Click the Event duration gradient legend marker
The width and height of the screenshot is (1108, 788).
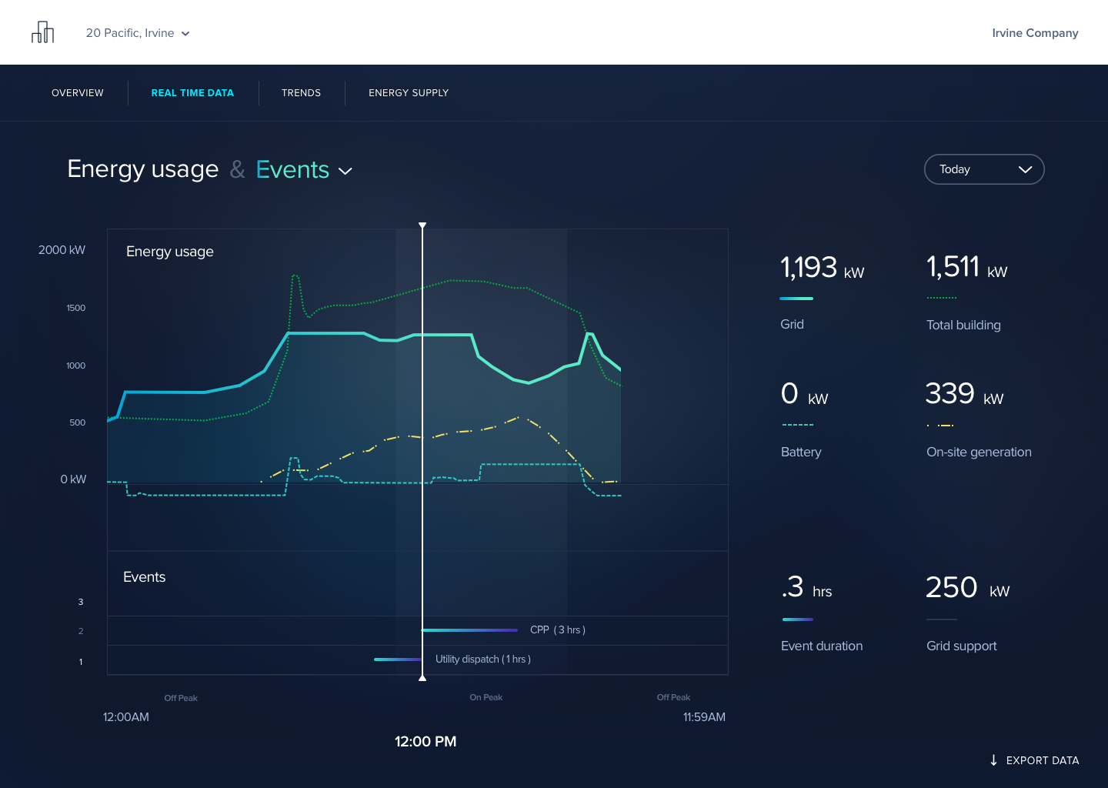coord(797,619)
